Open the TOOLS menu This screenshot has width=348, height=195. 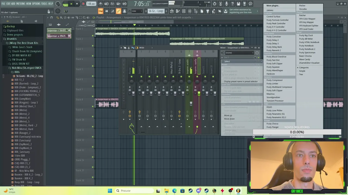pyautogui.click(x=44, y=4)
